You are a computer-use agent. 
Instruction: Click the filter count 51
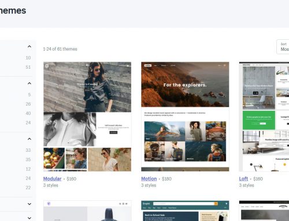[x=28, y=67]
